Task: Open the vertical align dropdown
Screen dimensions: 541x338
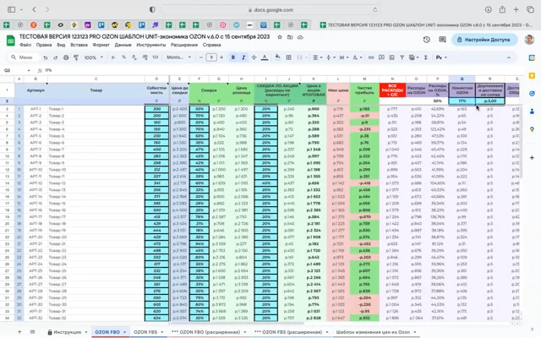Action: tap(330, 57)
